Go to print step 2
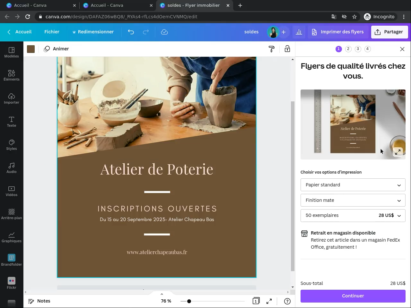 click(x=348, y=49)
